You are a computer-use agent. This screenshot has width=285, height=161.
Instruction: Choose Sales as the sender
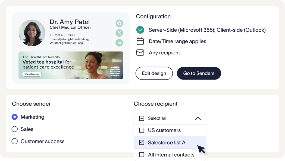[15, 129]
